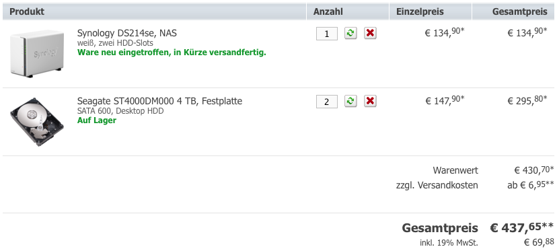This screenshot has height=251, width=557.
Task: Refresh quantity for Synology DS214se NAS
Action: [350, 33]
